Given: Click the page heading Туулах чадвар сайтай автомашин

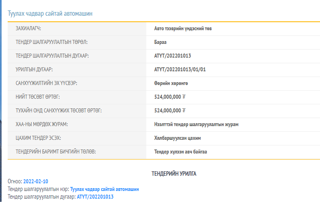Looking at the screenshot, I should [50, 13].
